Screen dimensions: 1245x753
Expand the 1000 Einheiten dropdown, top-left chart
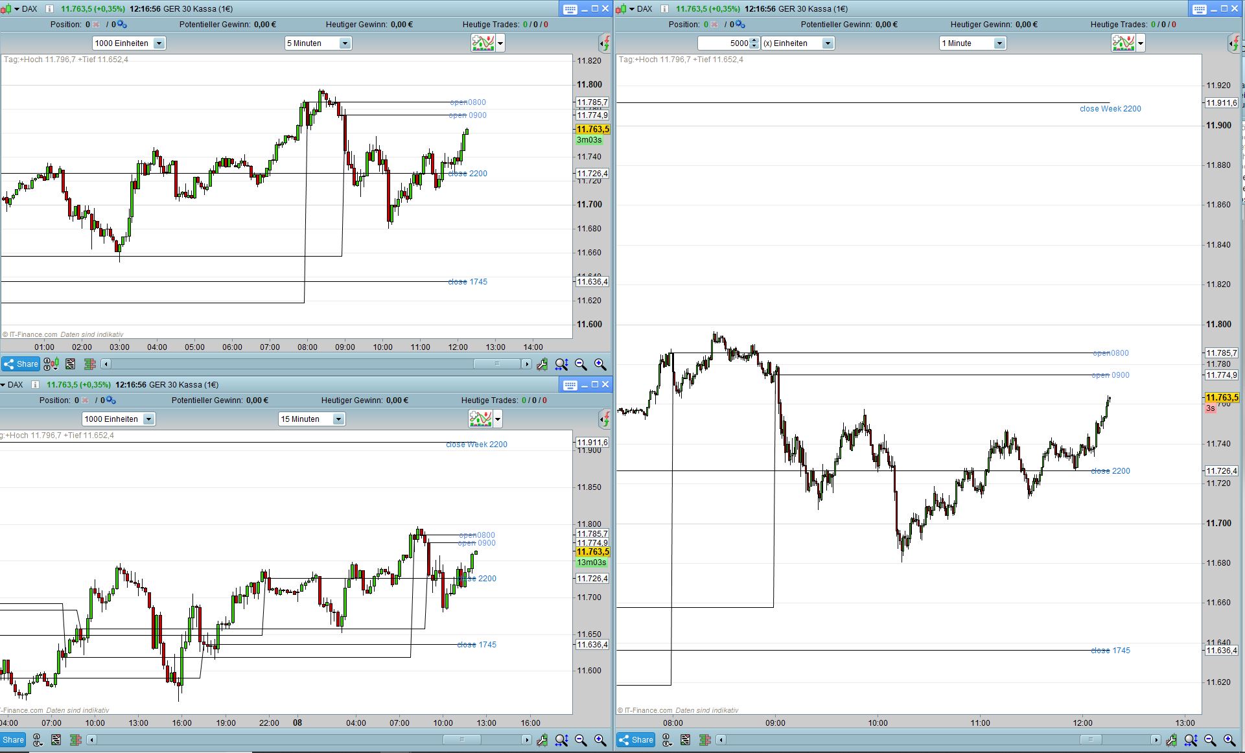tap(159, 43)
